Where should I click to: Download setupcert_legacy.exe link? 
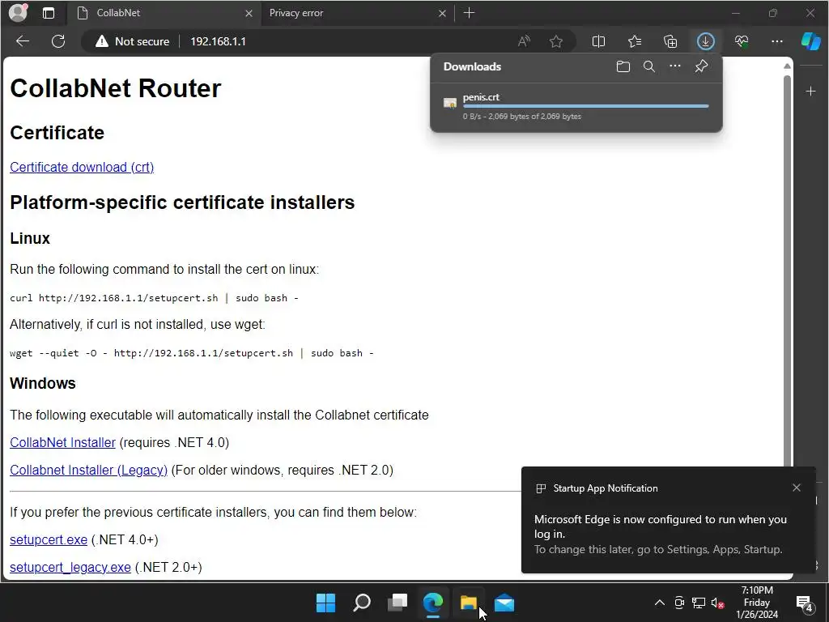point(70,568)
